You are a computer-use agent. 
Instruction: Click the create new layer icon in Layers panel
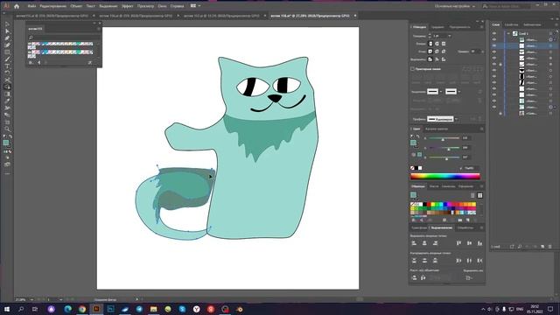542,247
